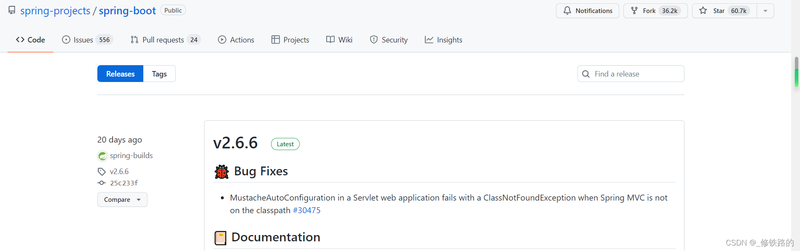Screen dimensions: 800x251
Task: Open the Issues tab
Action: (87, 40)
